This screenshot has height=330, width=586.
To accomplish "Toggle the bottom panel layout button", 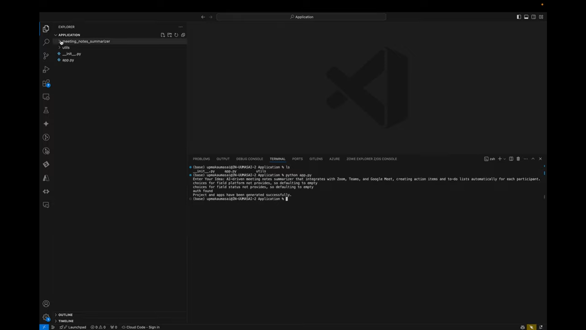I will (x=526, y=17).
